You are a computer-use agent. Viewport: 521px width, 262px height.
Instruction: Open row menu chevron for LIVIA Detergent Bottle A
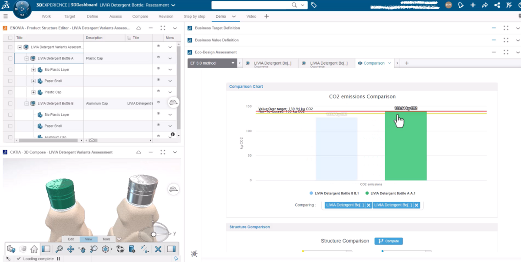[x=170, y=58]
